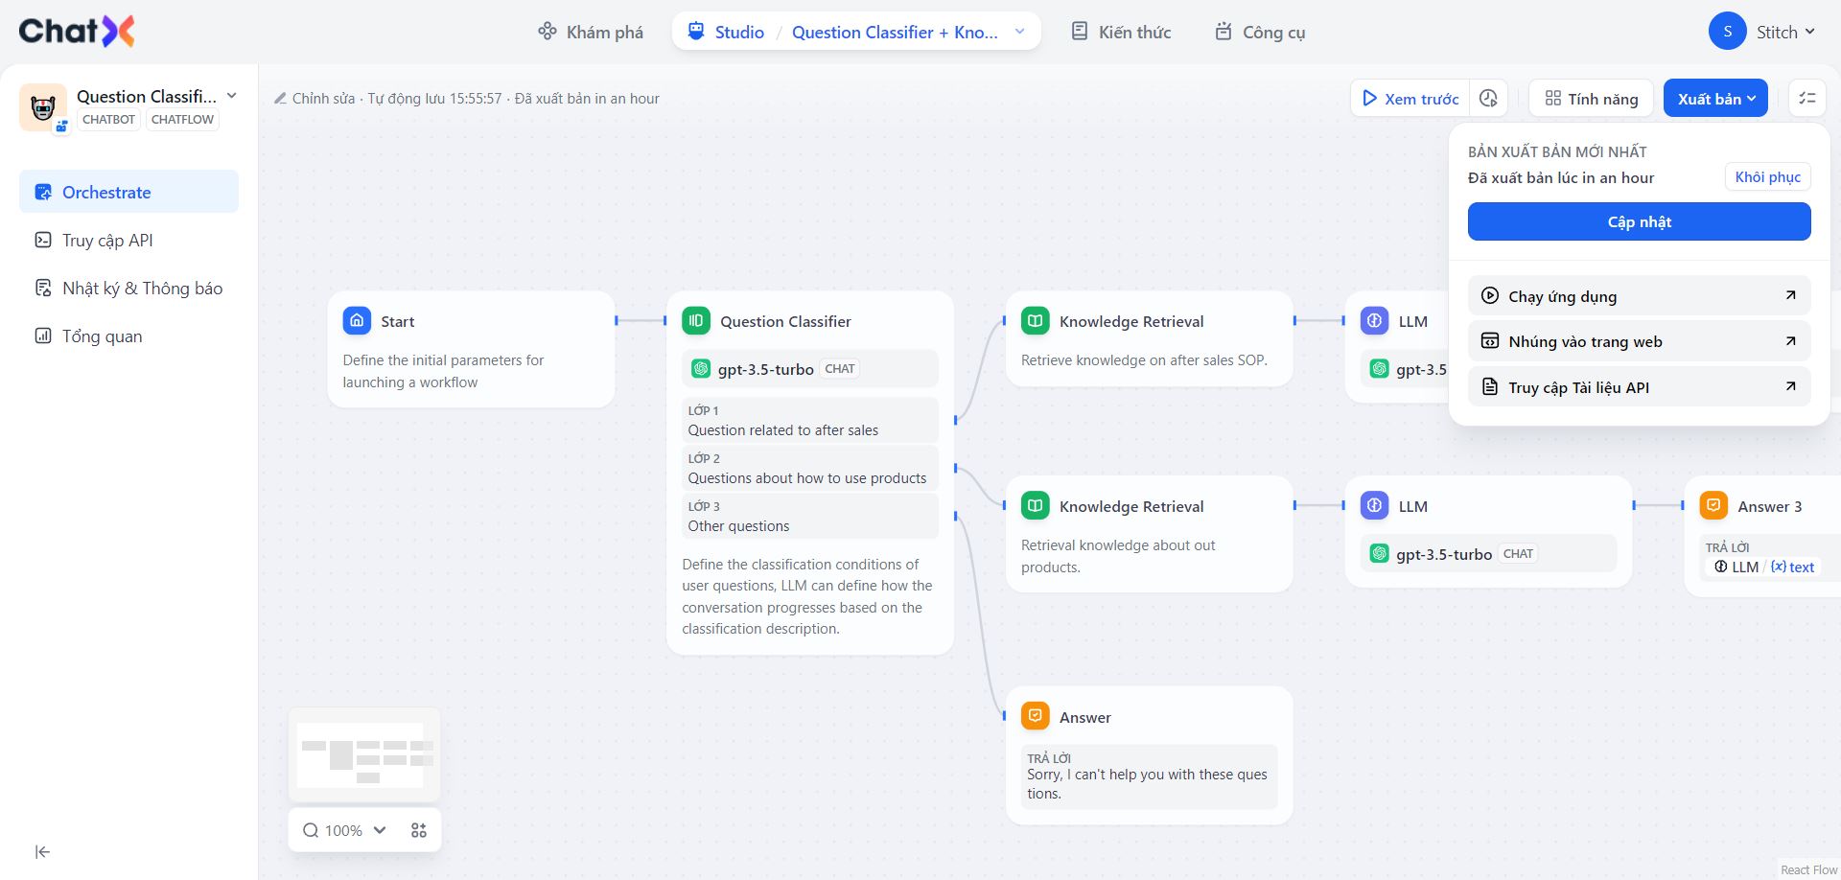Select Chạy ứng dụng option
Screen dimensions: 1841x880
coord(1639,296)
